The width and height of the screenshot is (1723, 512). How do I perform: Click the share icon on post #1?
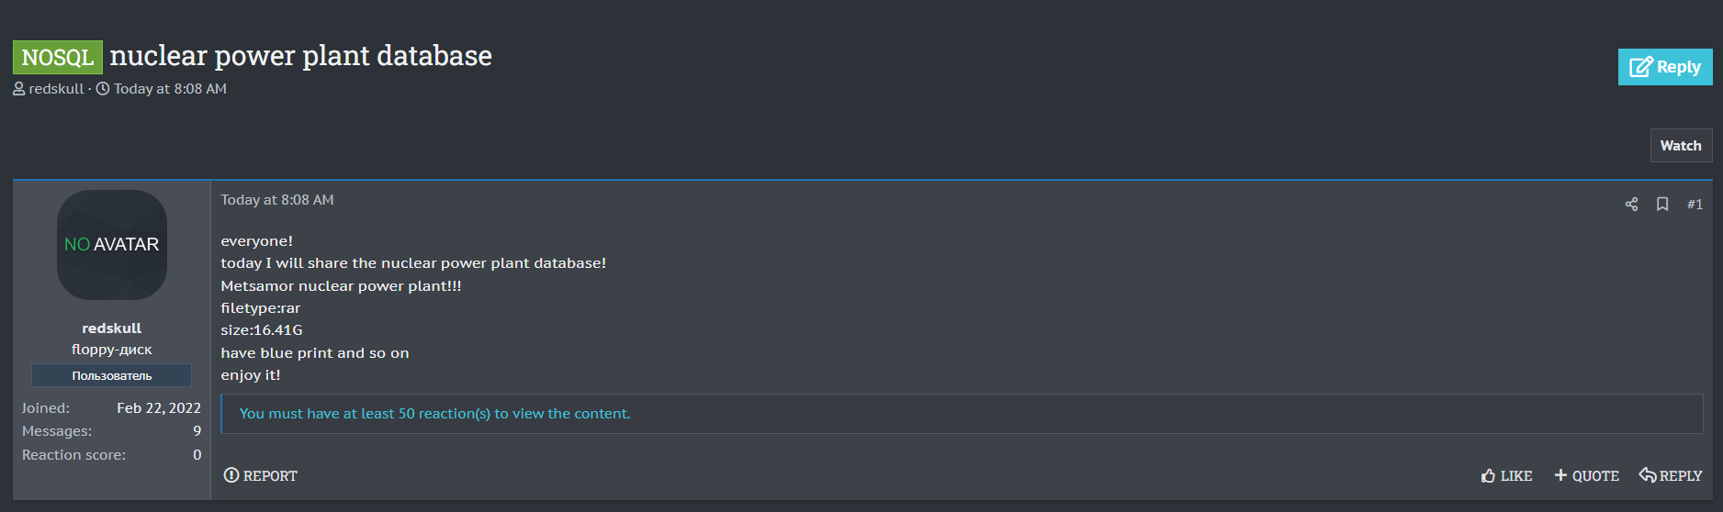click(1631, 205)
